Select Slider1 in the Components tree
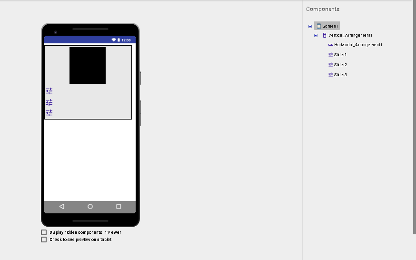 (x=340, y=55)
